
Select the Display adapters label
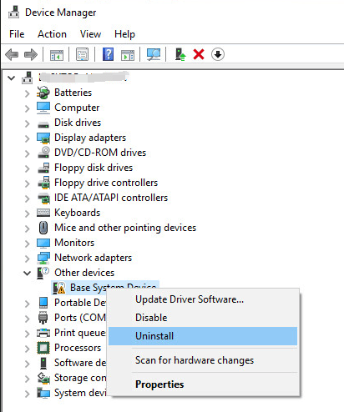click(90, 138)
